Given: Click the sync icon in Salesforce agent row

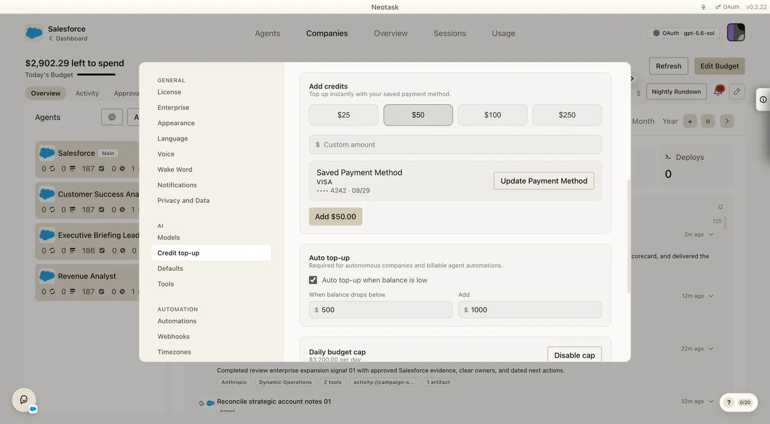Looking at the screenshot, I should click(x=52, y=169).
